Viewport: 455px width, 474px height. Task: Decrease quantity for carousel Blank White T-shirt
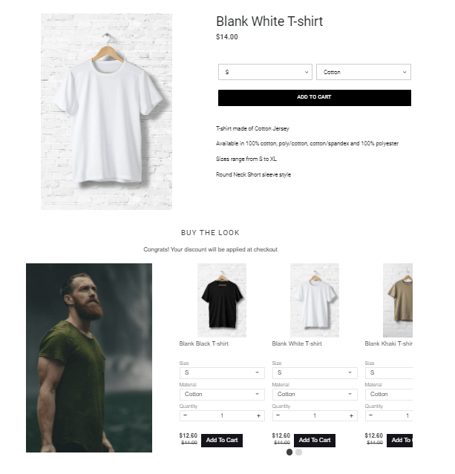pyautogui.click(x=278, y=415)
